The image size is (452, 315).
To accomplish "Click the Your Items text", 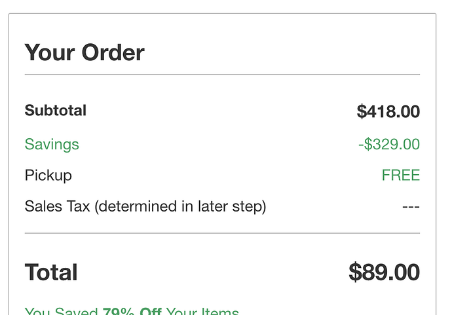I will click(x=202, y=310).
